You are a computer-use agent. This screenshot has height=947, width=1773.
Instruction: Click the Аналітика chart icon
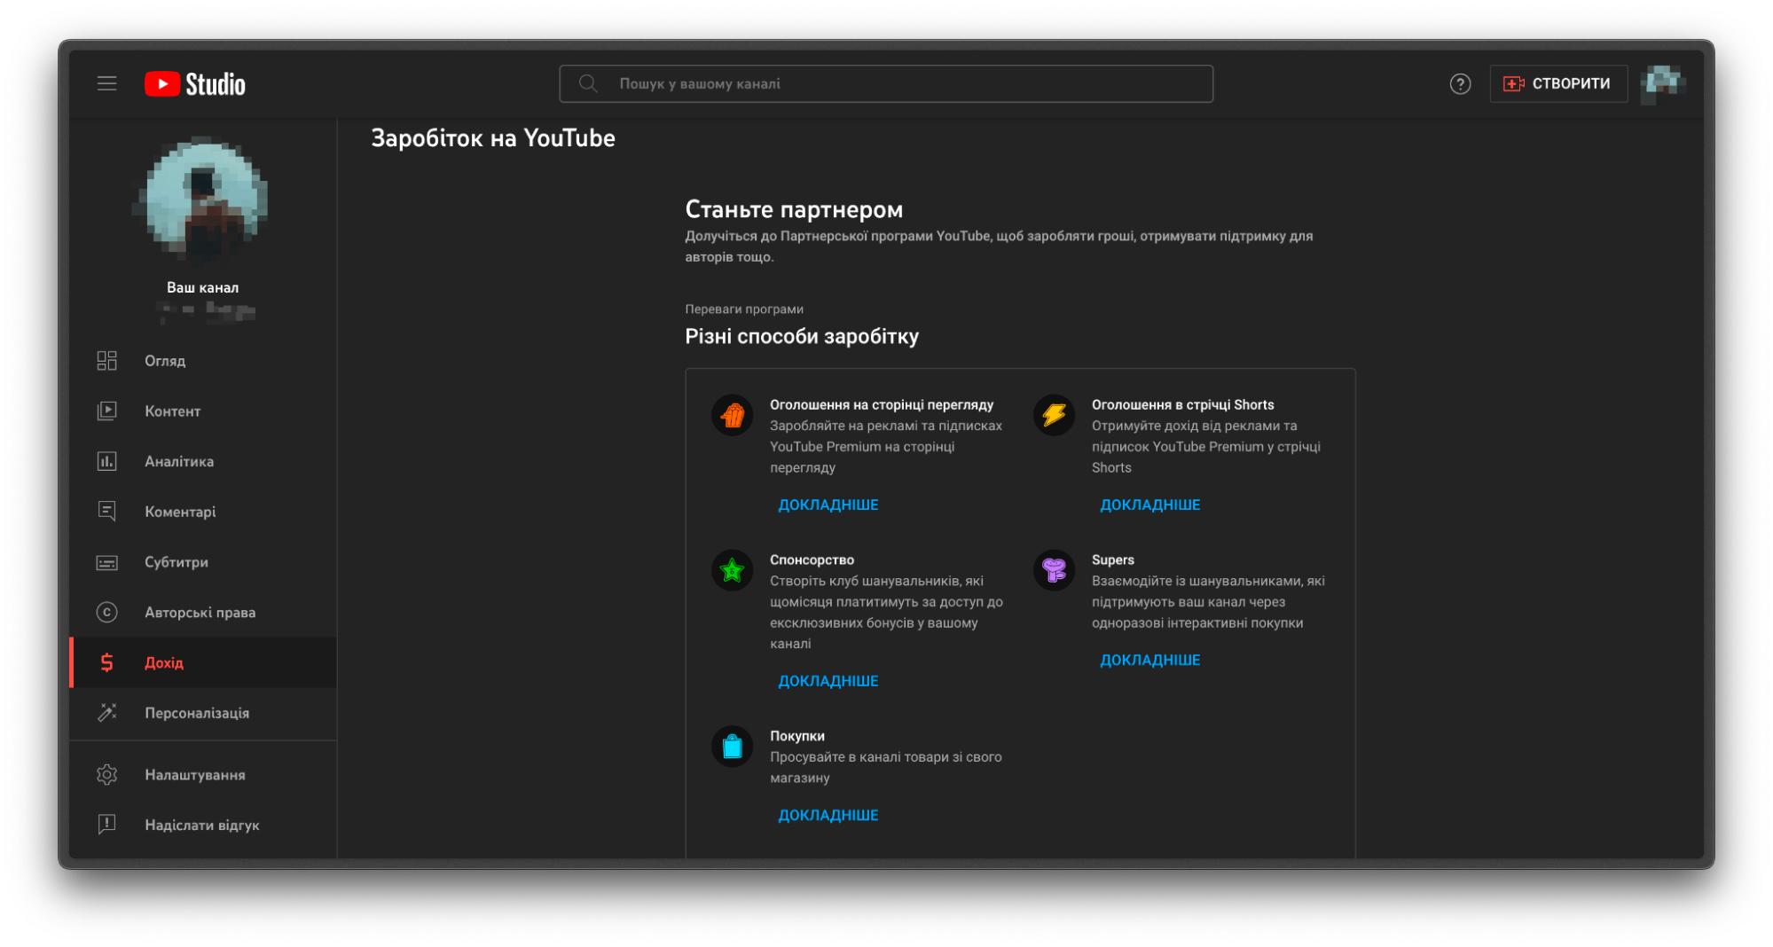pyautogui.click(x=106, y=461)
